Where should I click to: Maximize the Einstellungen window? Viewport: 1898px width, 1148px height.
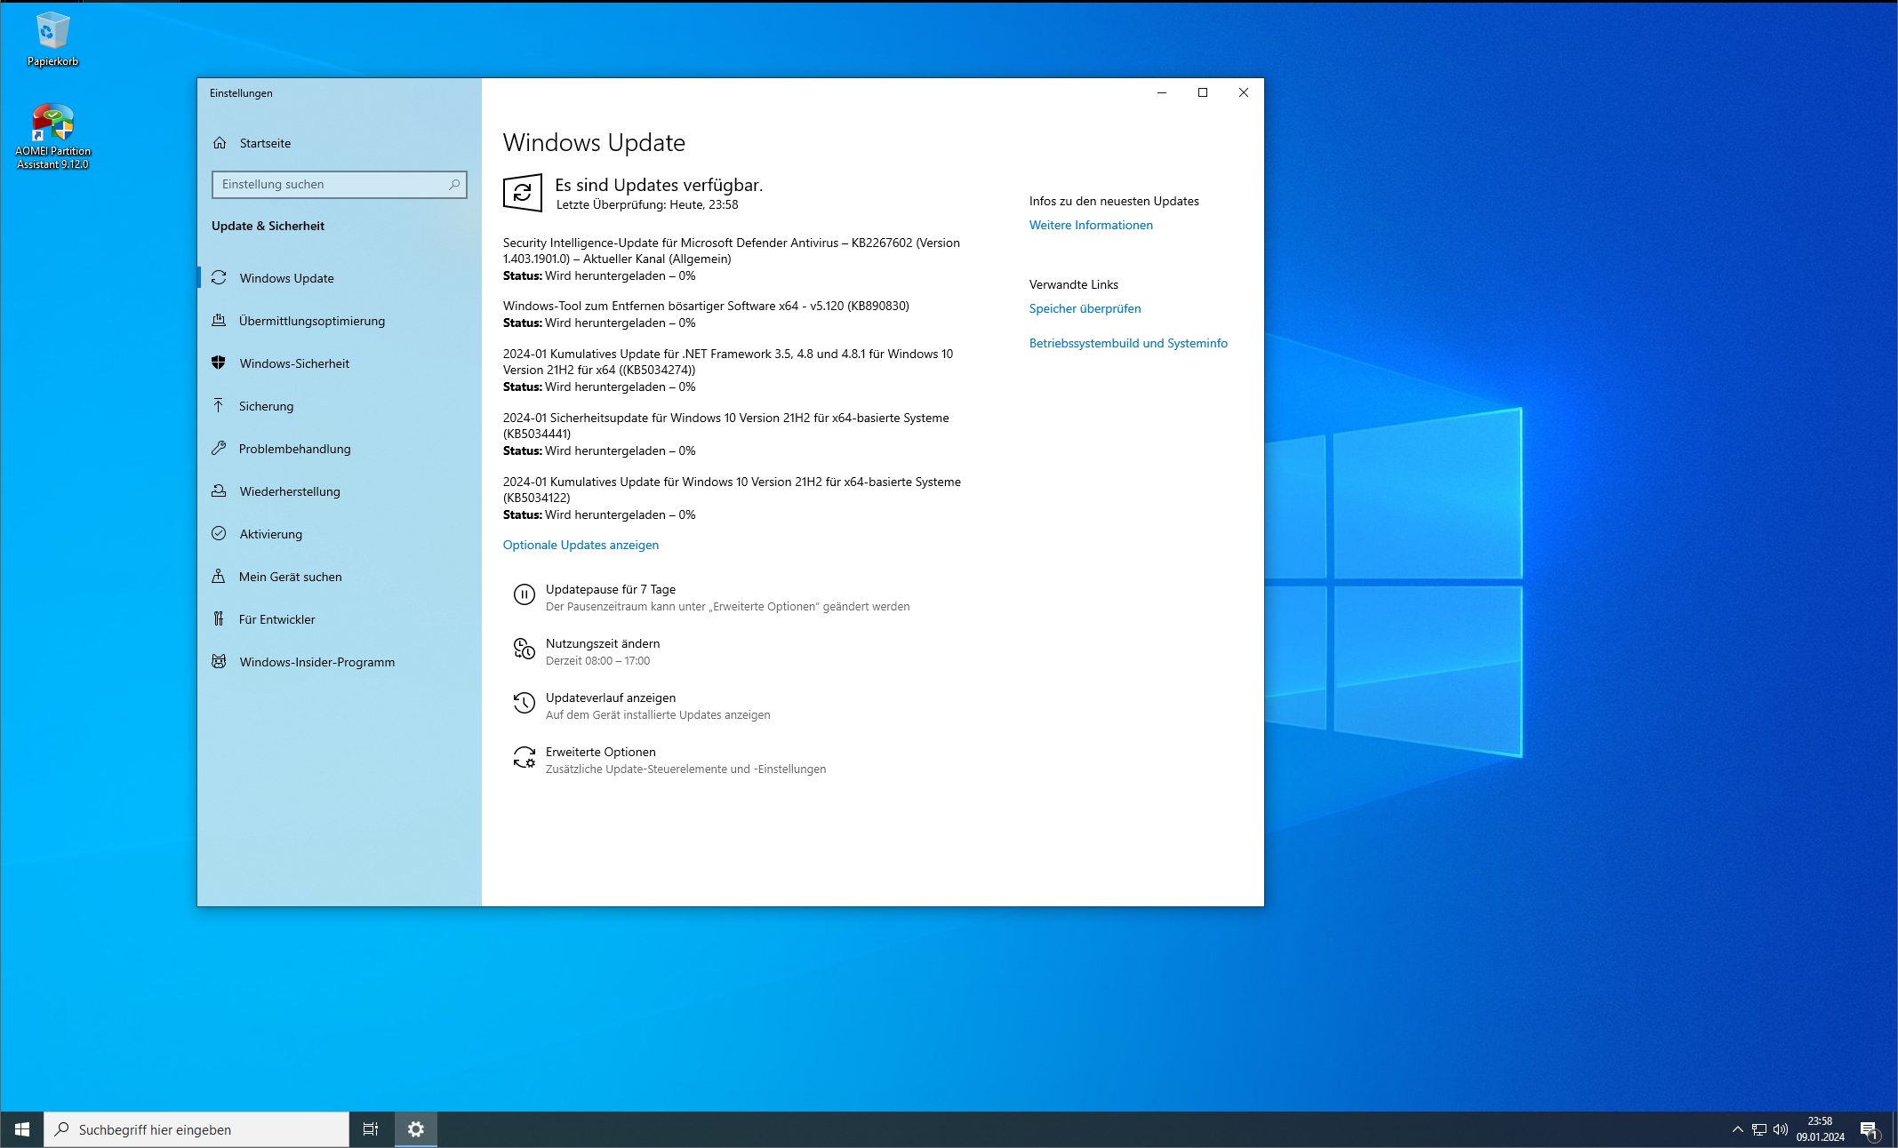point(1203,92)
